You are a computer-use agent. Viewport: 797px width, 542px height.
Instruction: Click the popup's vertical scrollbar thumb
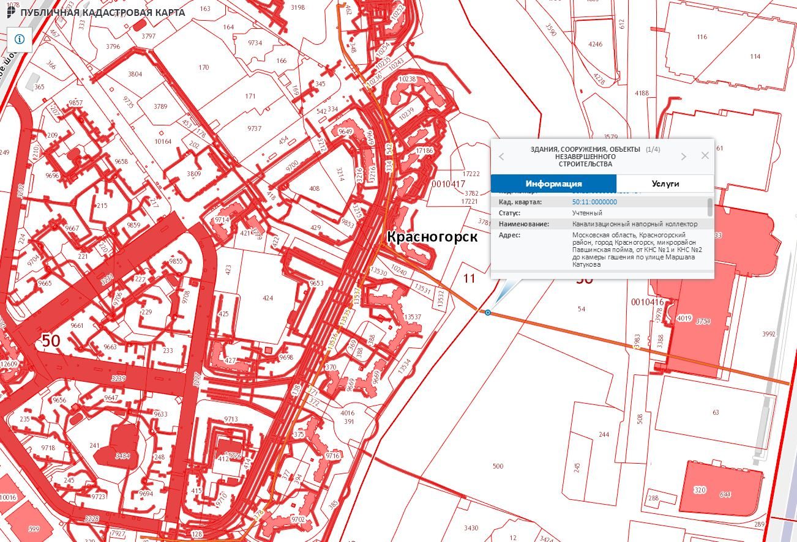pos(710,207)
